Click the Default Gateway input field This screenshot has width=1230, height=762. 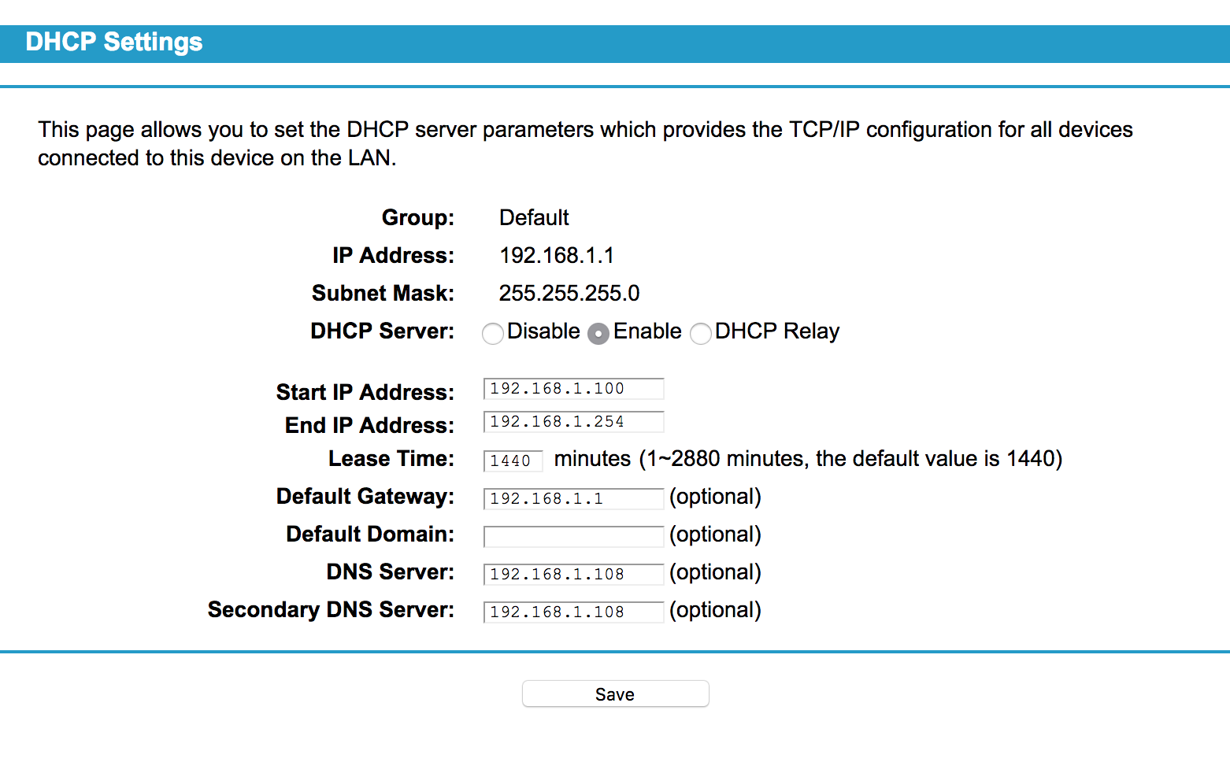tap(573, 498)
